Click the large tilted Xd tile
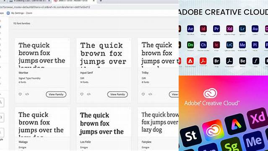The height and width of the screenshot is (151, 268). 258,118
